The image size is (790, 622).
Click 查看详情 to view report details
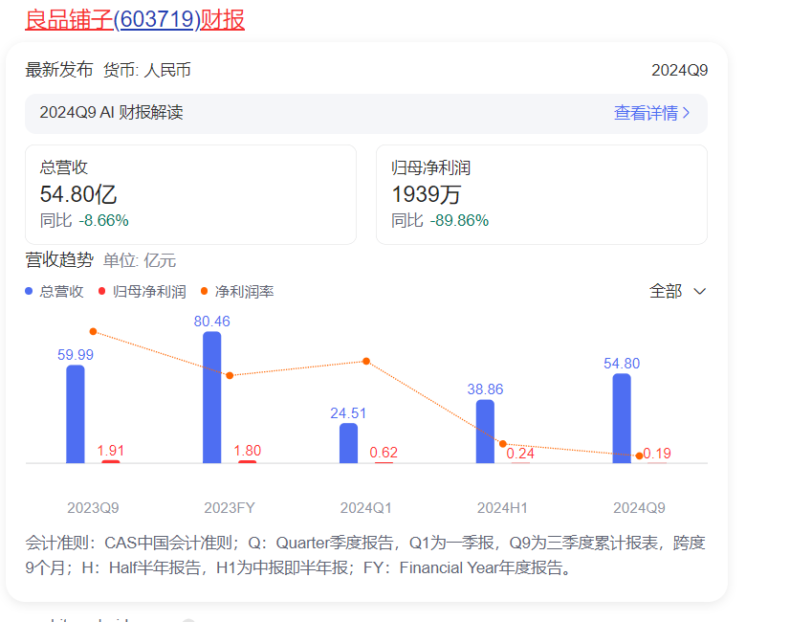point(651,113)
